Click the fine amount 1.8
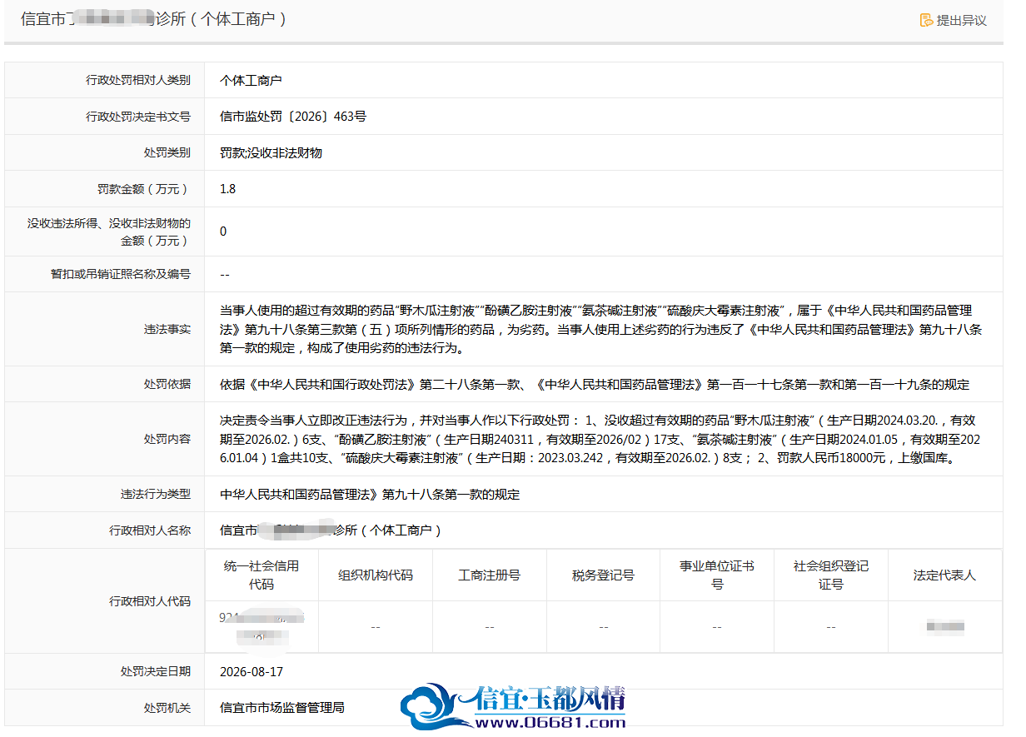Screen dimensions: 1026x737 (x=227, y=189)
